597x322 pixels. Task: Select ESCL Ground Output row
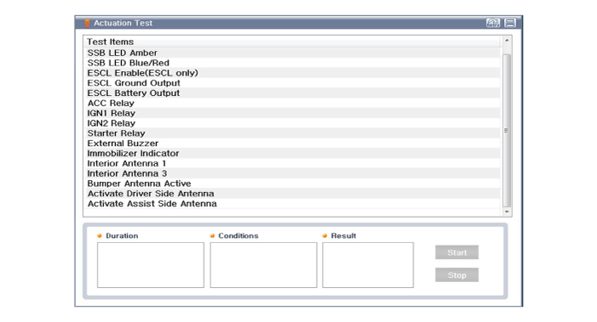click(291, 82)
